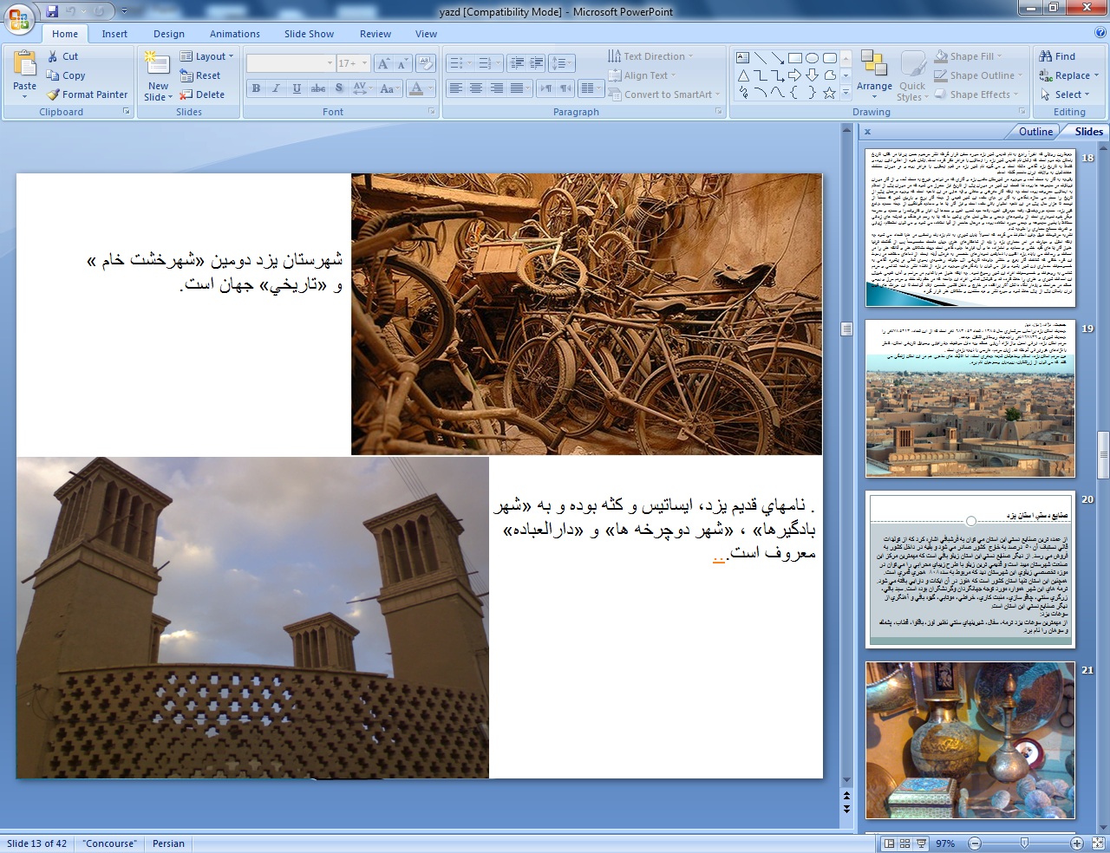Image resolution: width=1110 pixels, height=853 pixels.
Task: Toggle Bold formatting
Action: point(256,88)
